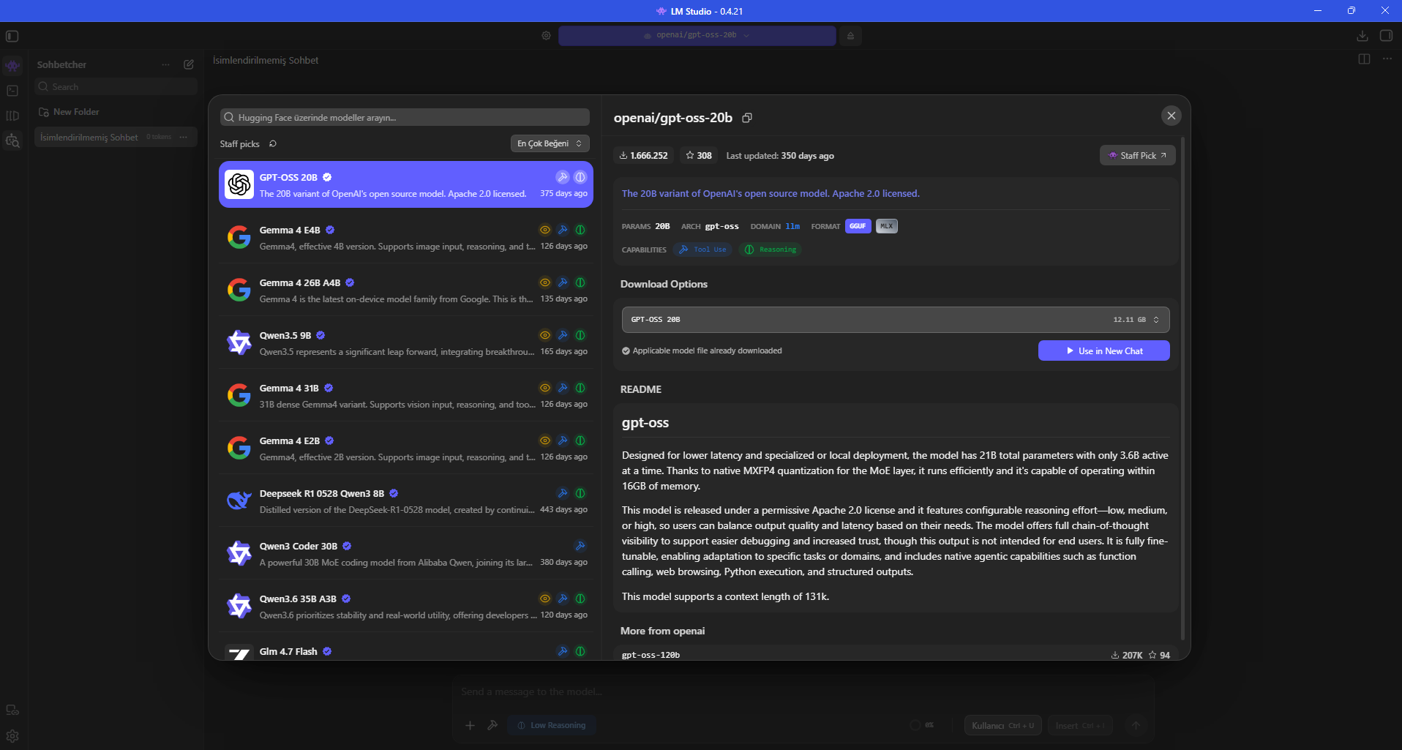The width and height of the screenshot is (1402, 750).
Task: Click the star count 308 badge
Action: tap(699, 156)
